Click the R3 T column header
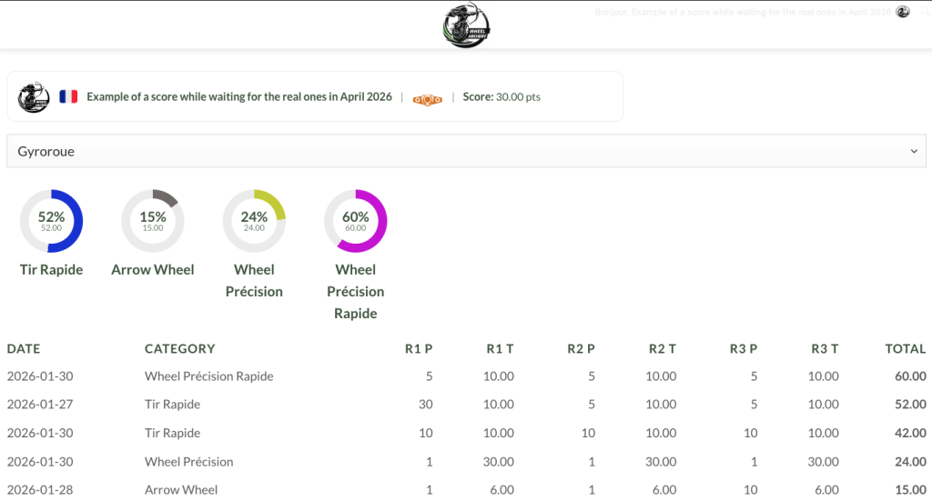Image resolution: width=932 pixels, height=501 pixels. pyautogui.click(x=825, y=348)
